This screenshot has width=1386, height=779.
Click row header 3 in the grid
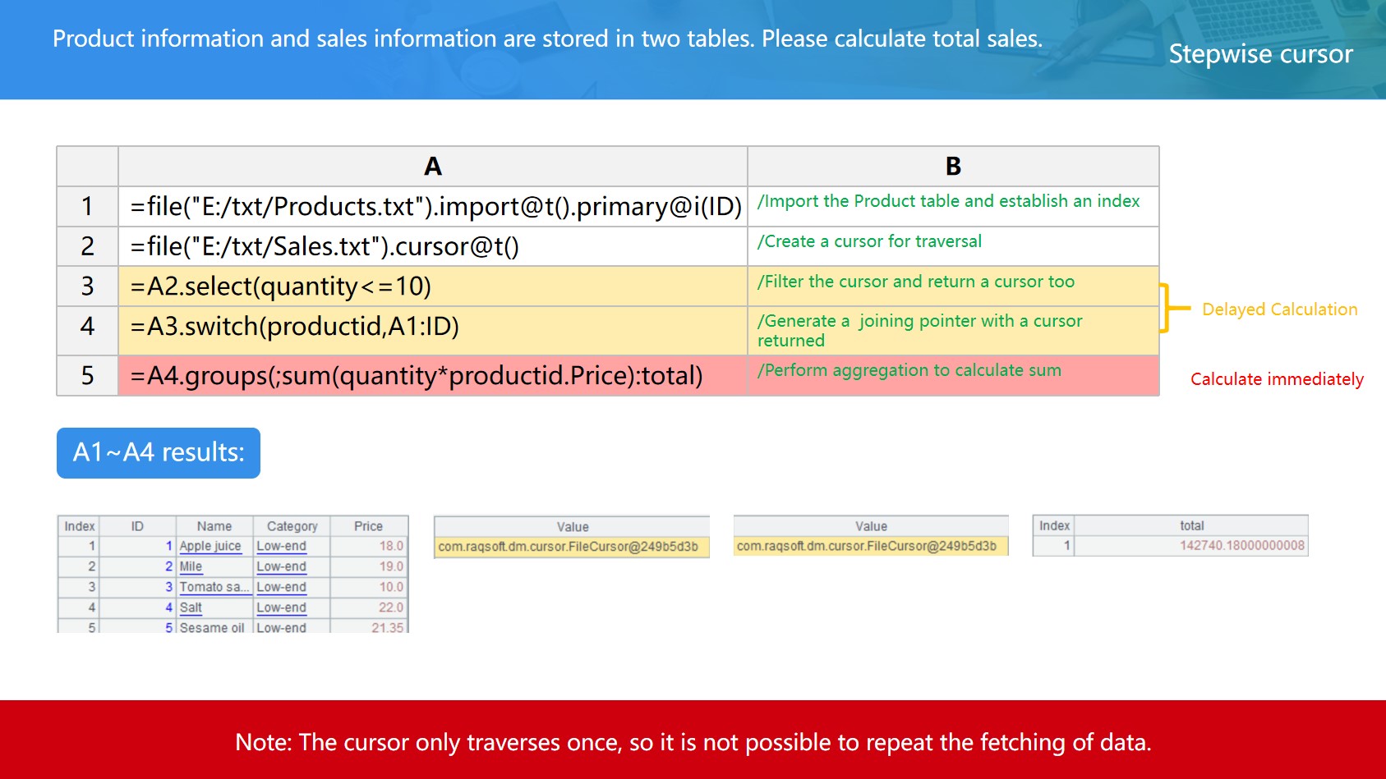click(87, 286)
